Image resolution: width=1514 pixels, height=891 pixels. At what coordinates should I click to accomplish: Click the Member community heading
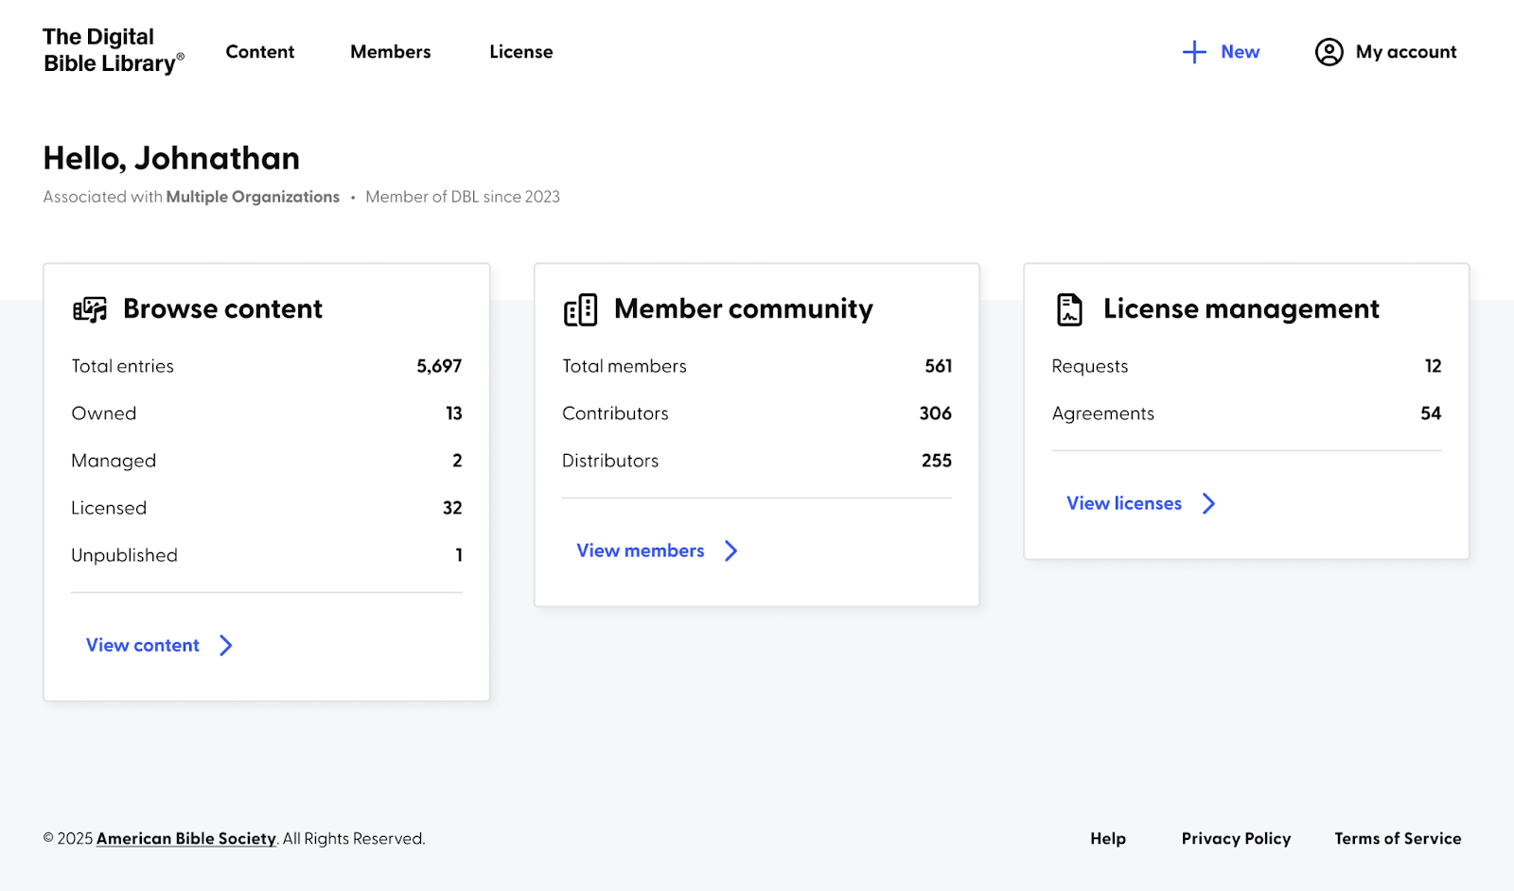coord(744,309)
